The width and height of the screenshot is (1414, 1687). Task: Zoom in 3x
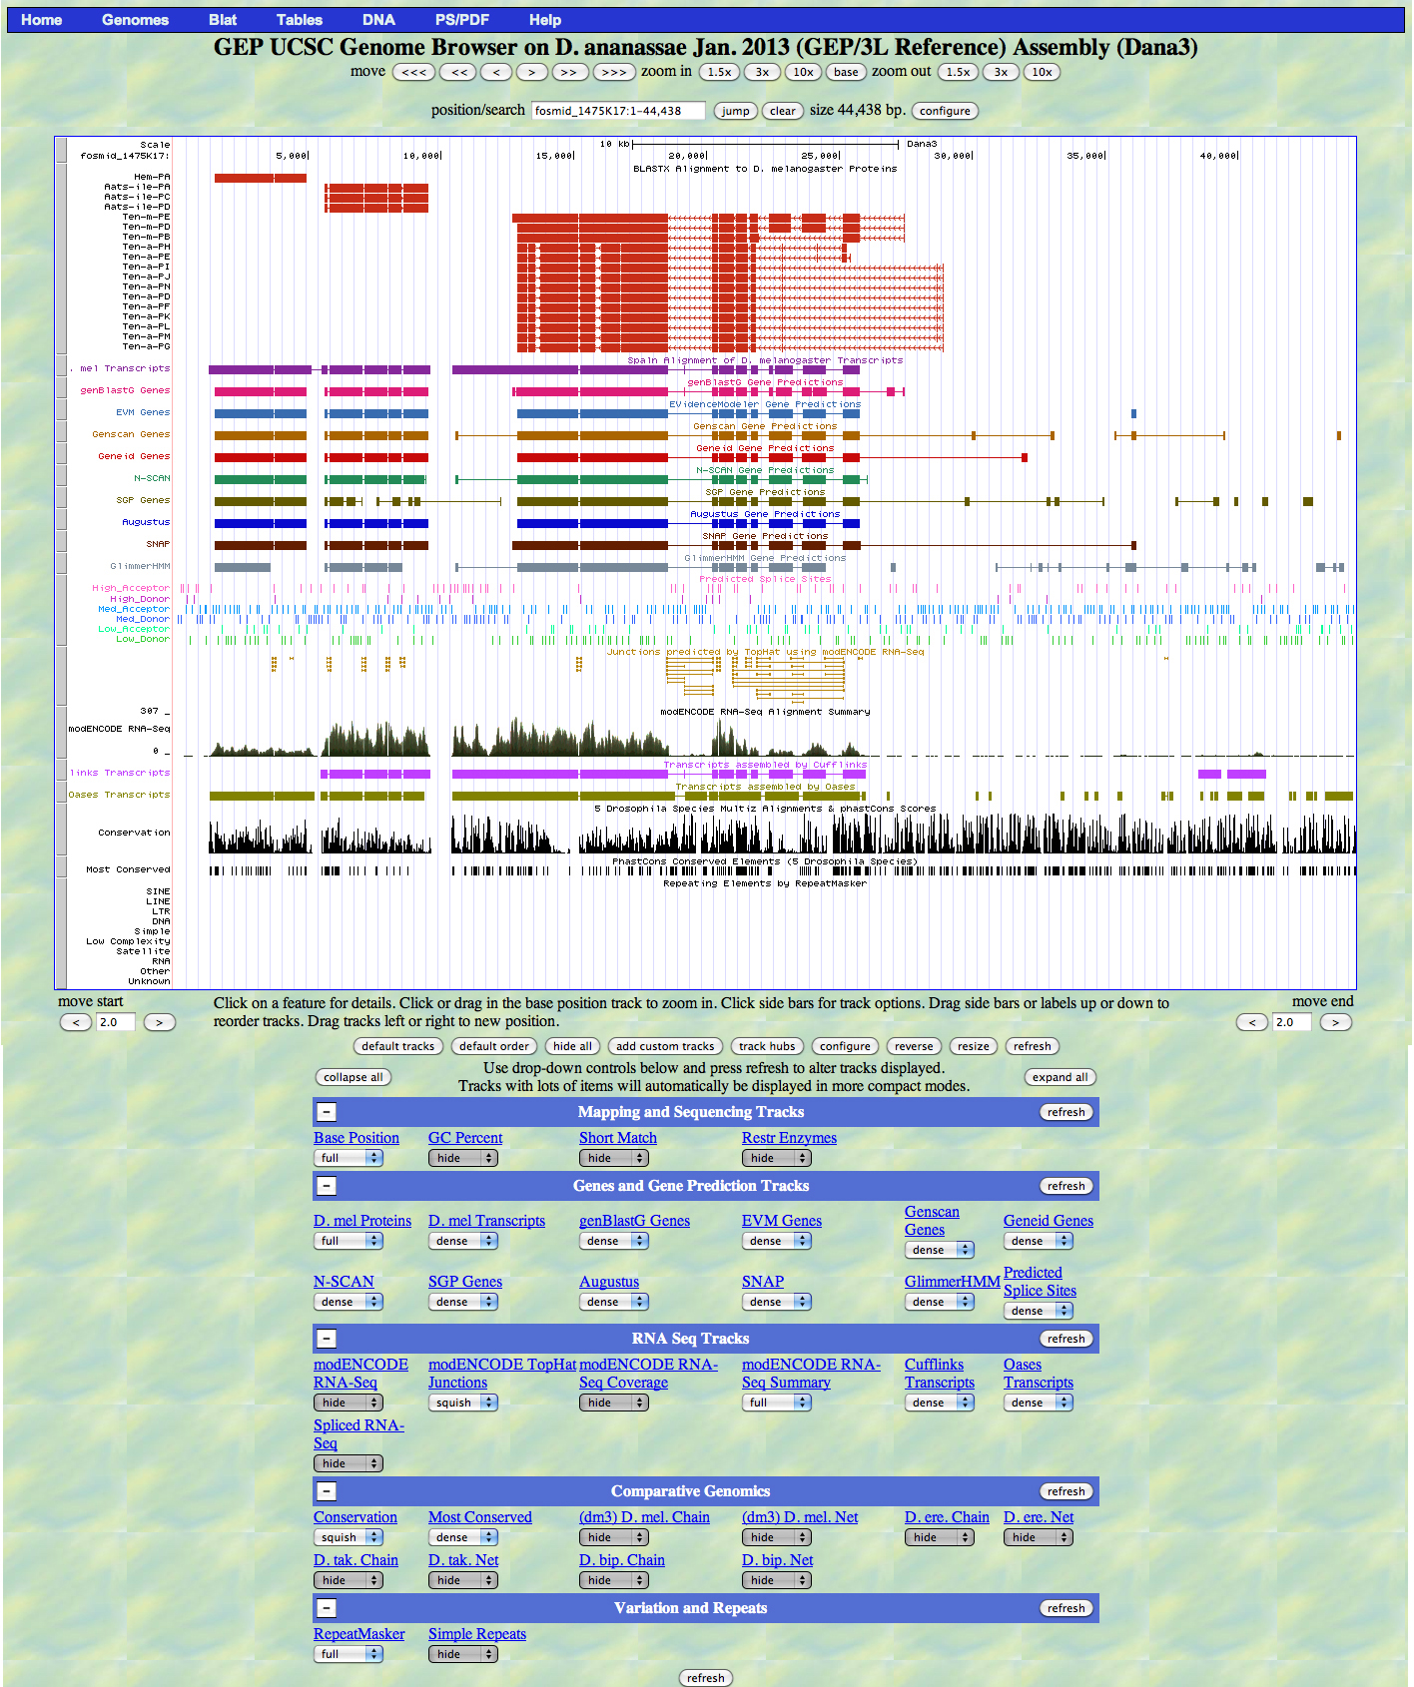762,72
